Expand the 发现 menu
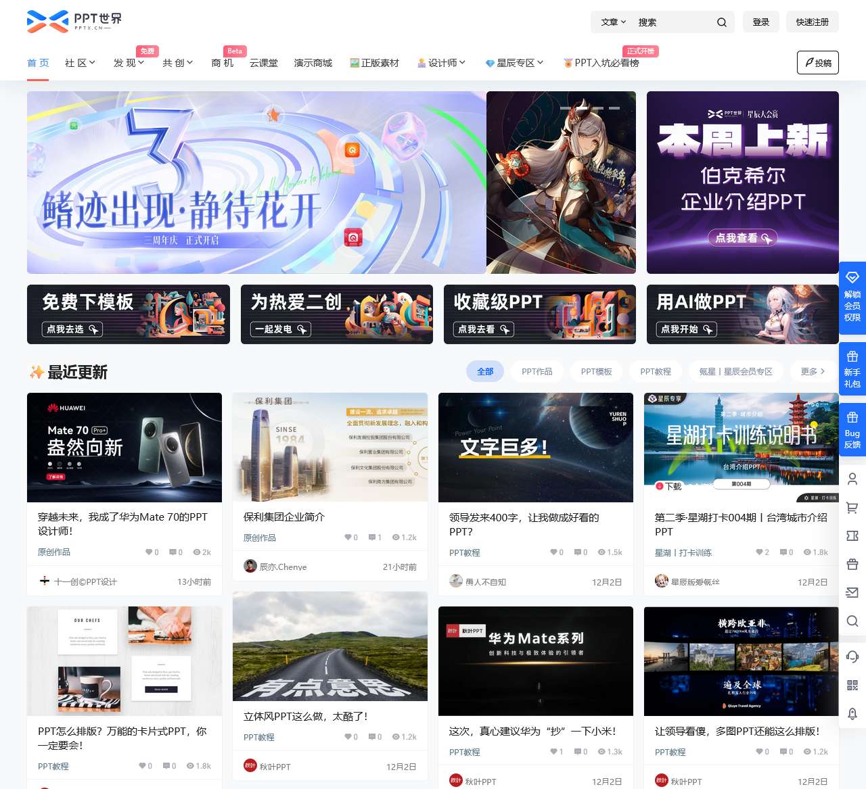The image size is (866, 789). point(129,63)
